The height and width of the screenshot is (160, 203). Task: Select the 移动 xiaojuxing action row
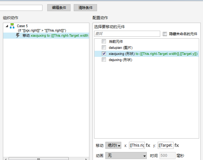[x=46, y=35]
